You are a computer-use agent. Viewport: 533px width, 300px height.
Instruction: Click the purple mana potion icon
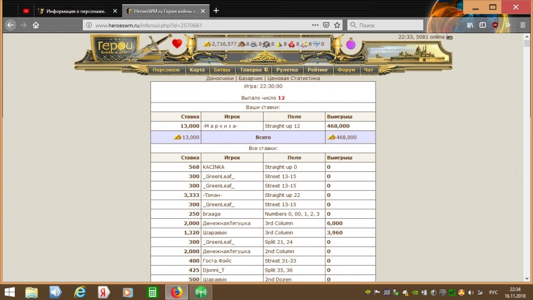click(351, 44)
